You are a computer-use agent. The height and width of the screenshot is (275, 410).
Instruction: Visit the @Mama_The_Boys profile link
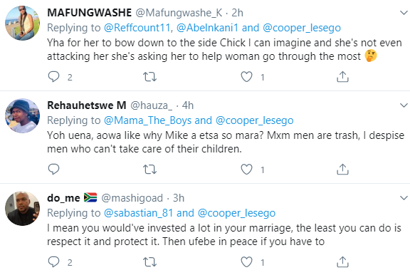pyautogui.click(x=148, y=120)
